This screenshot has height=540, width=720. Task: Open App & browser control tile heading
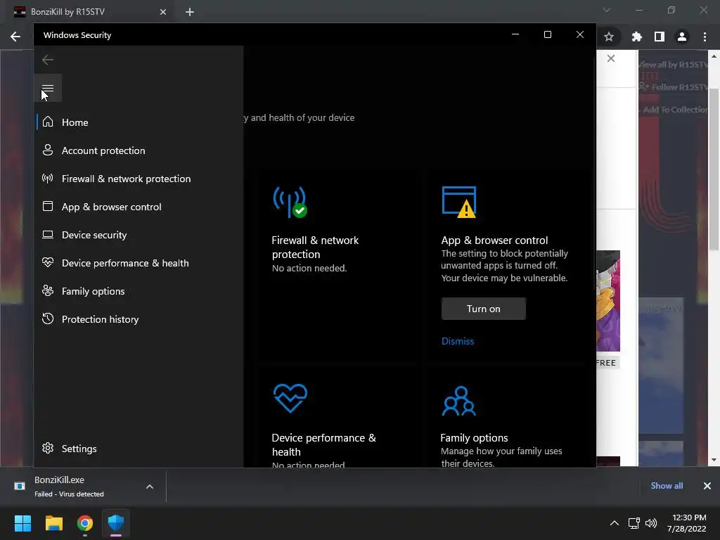[494, 240]
